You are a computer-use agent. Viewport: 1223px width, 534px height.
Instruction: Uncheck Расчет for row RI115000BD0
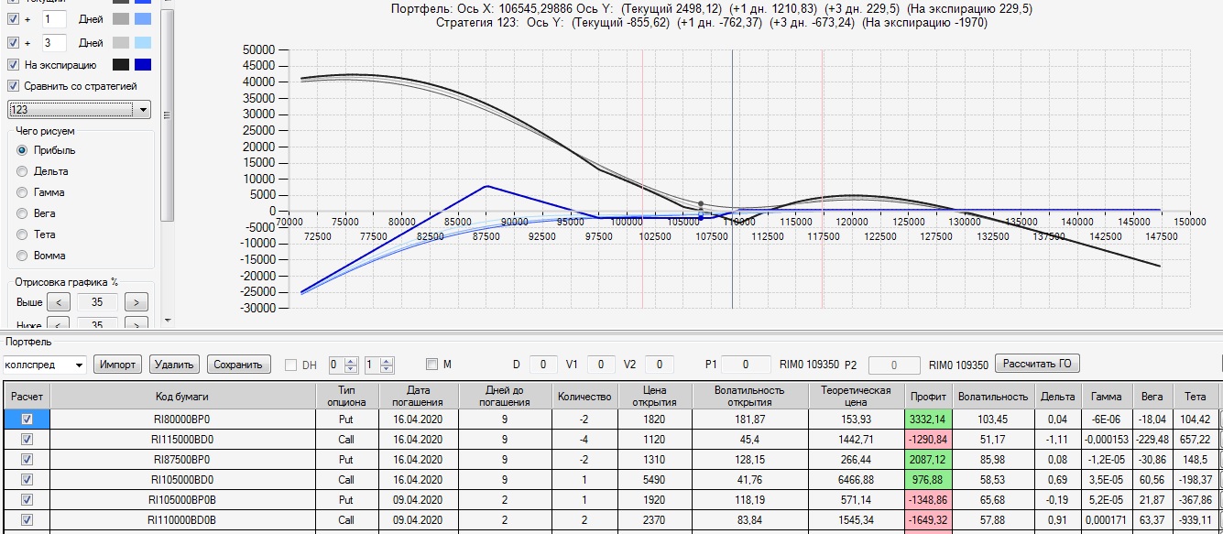(x=27, y=439)
